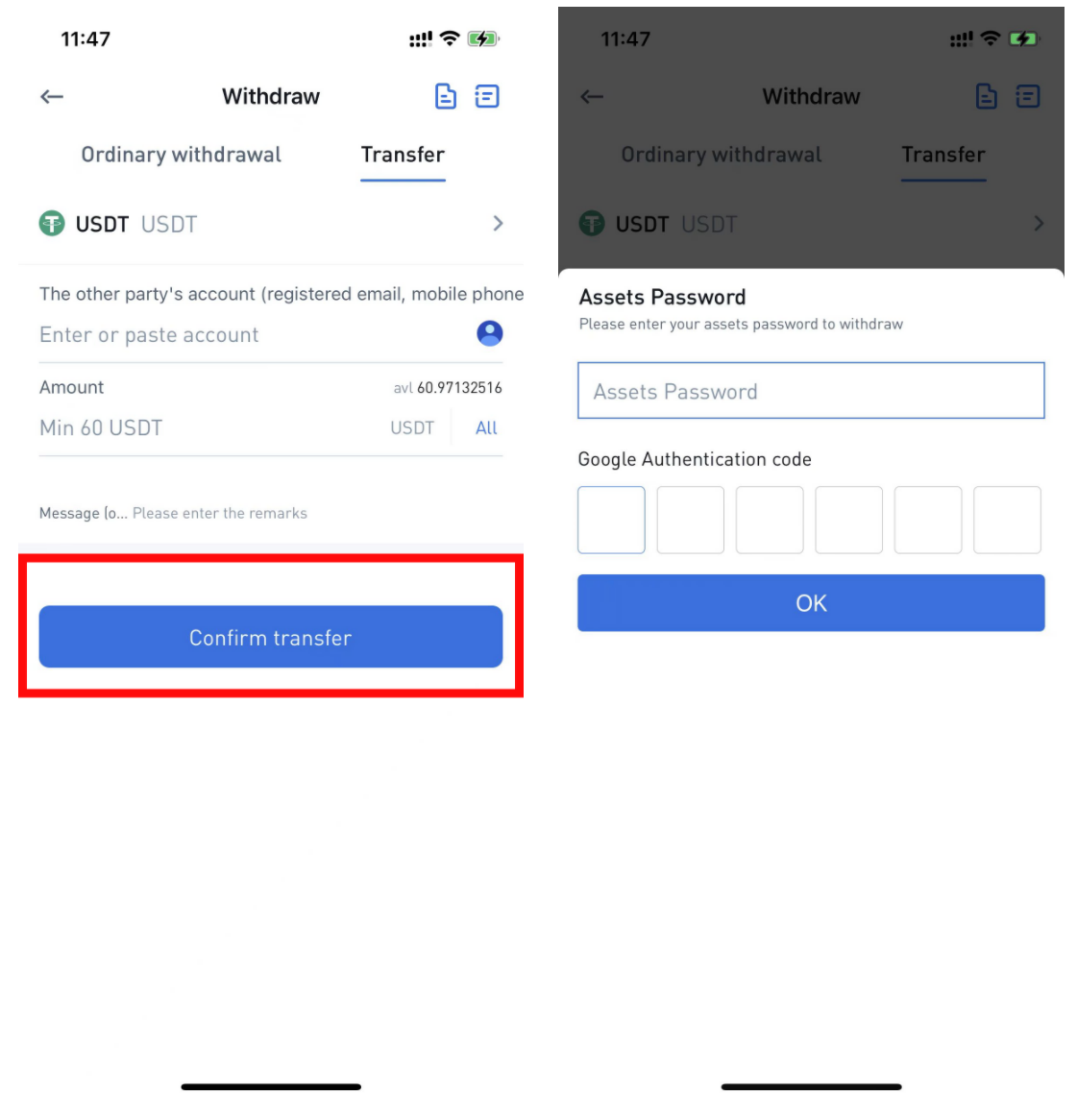Open contacts picker icon in account field

click(490, 333)
